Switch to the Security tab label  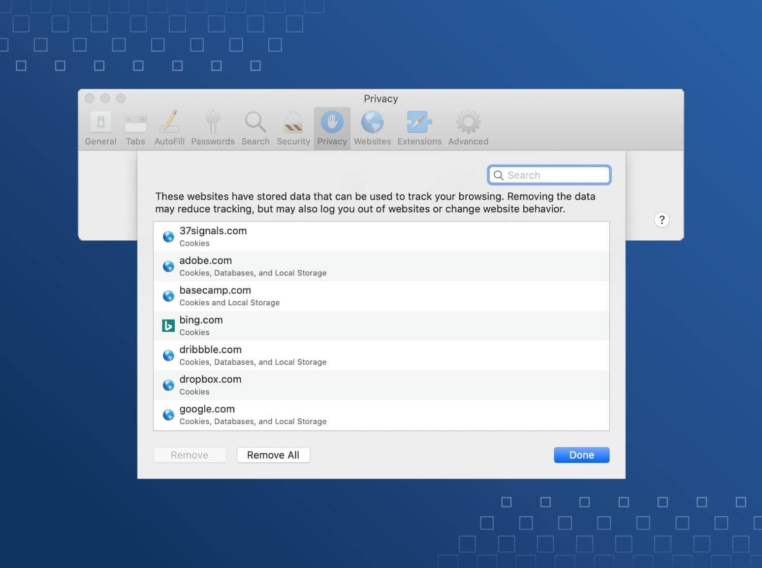[x=293, y=141]
